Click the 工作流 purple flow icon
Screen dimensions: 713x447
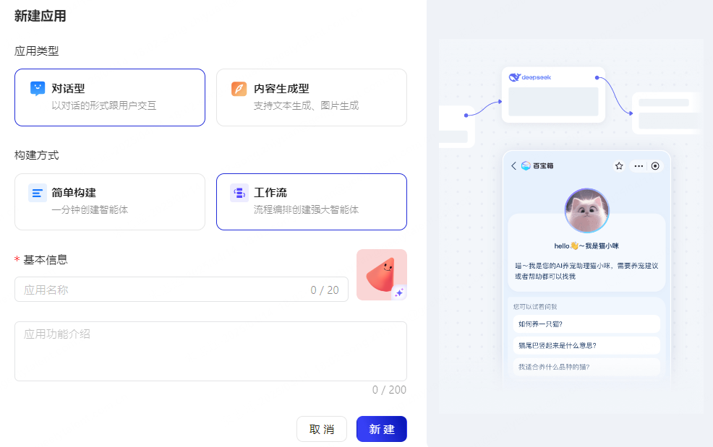point(239,193)
